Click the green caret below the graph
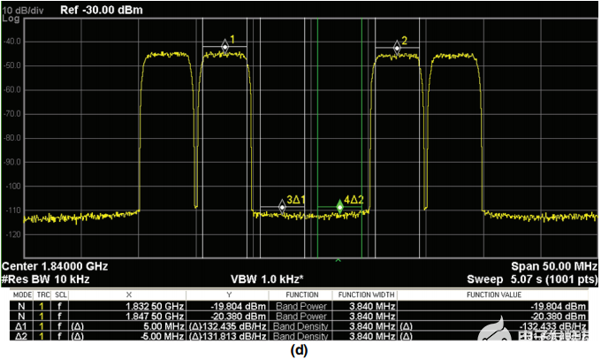Screen dimensions: 601x359 point(338,260)
